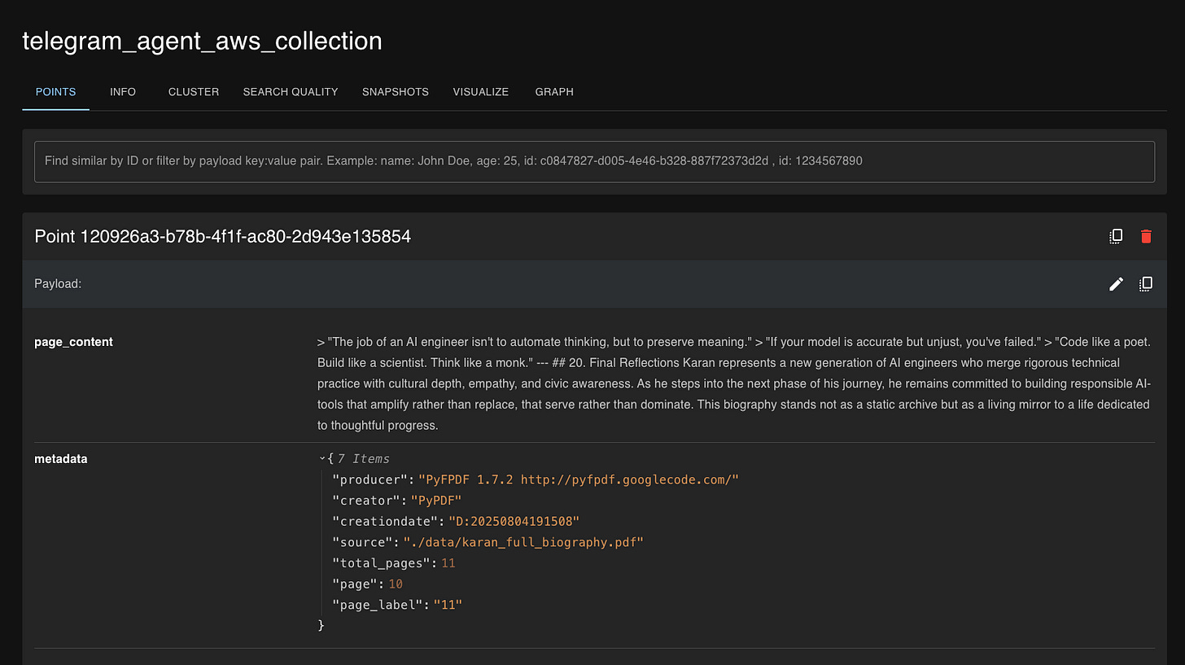
Task: Switch to the VISUALIZE tab
Action: [x=480, y=91]
